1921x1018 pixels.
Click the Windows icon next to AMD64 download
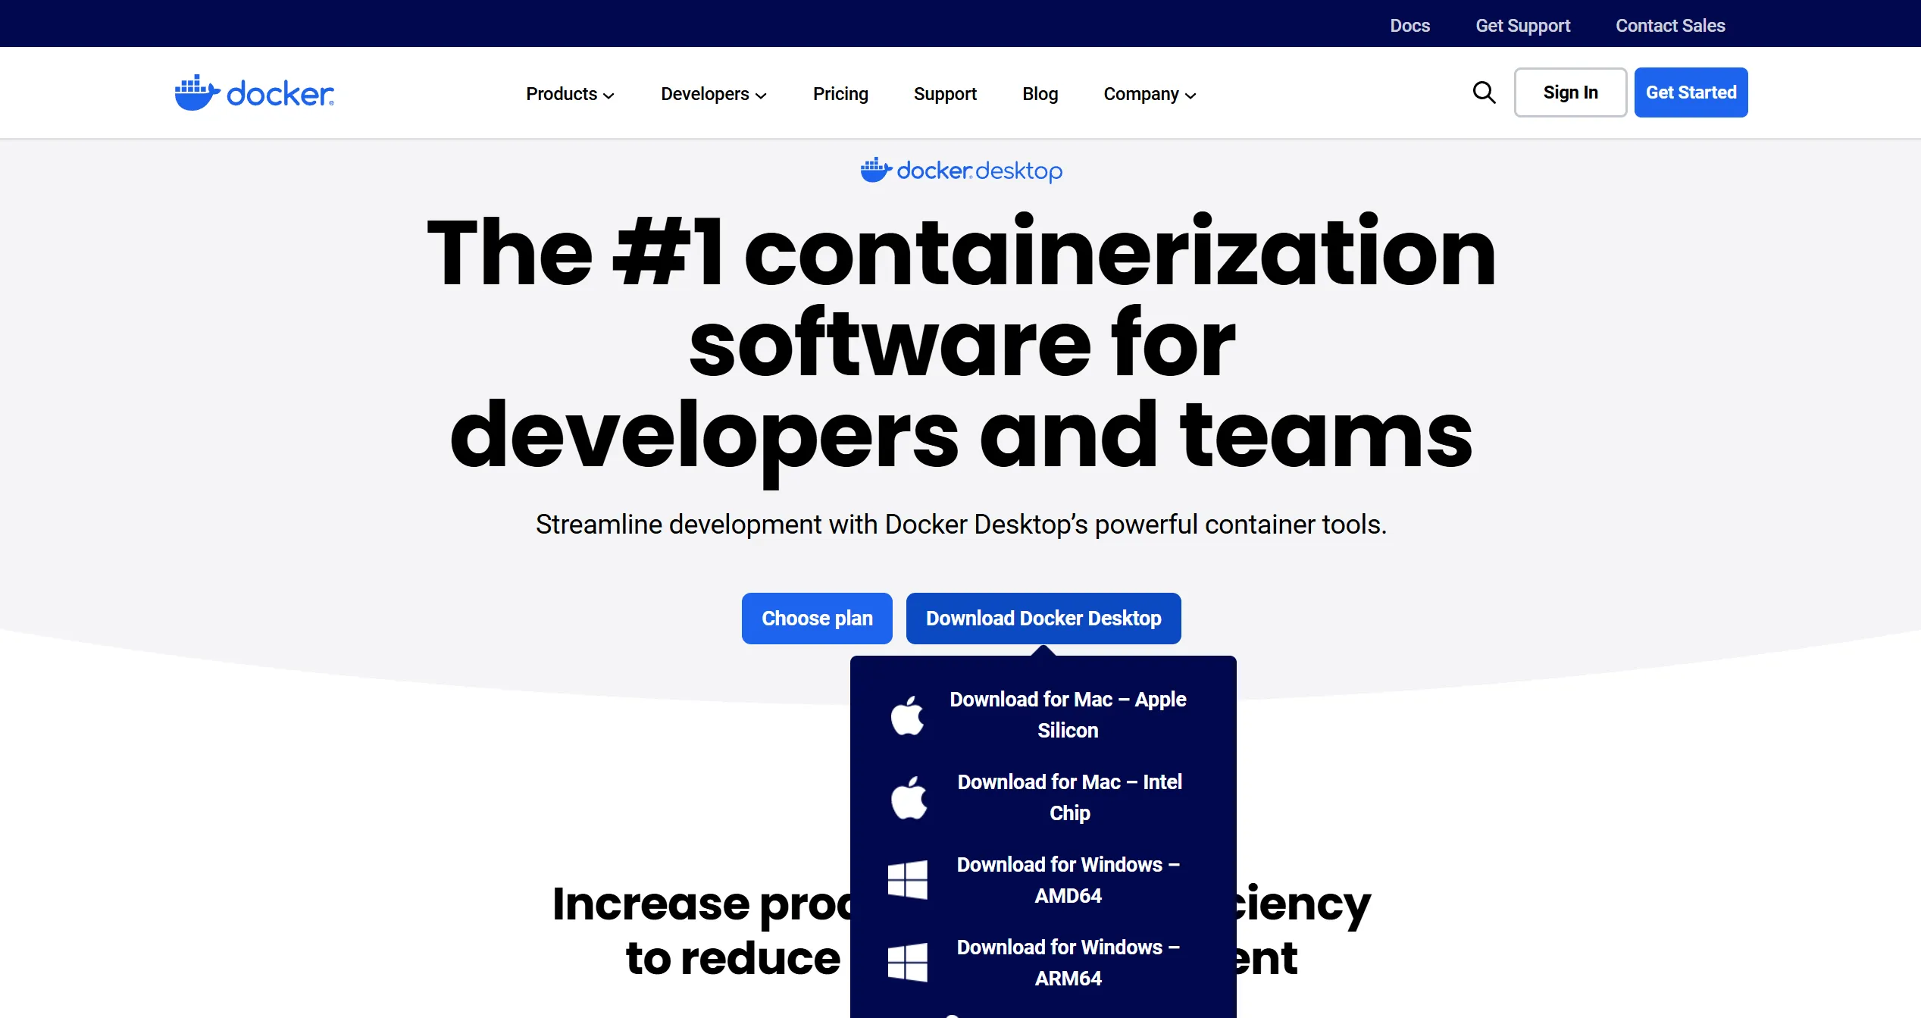point(908,879)
